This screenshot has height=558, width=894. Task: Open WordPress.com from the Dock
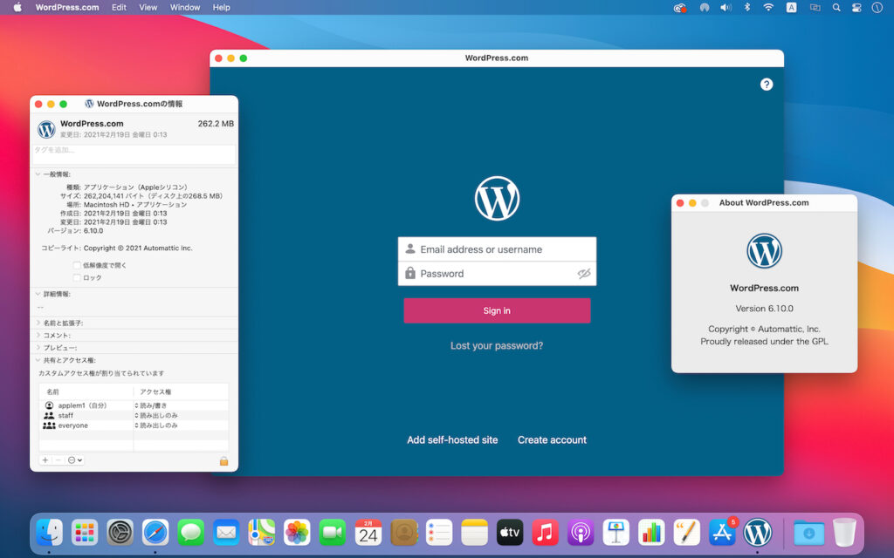(x=756, y=531)
